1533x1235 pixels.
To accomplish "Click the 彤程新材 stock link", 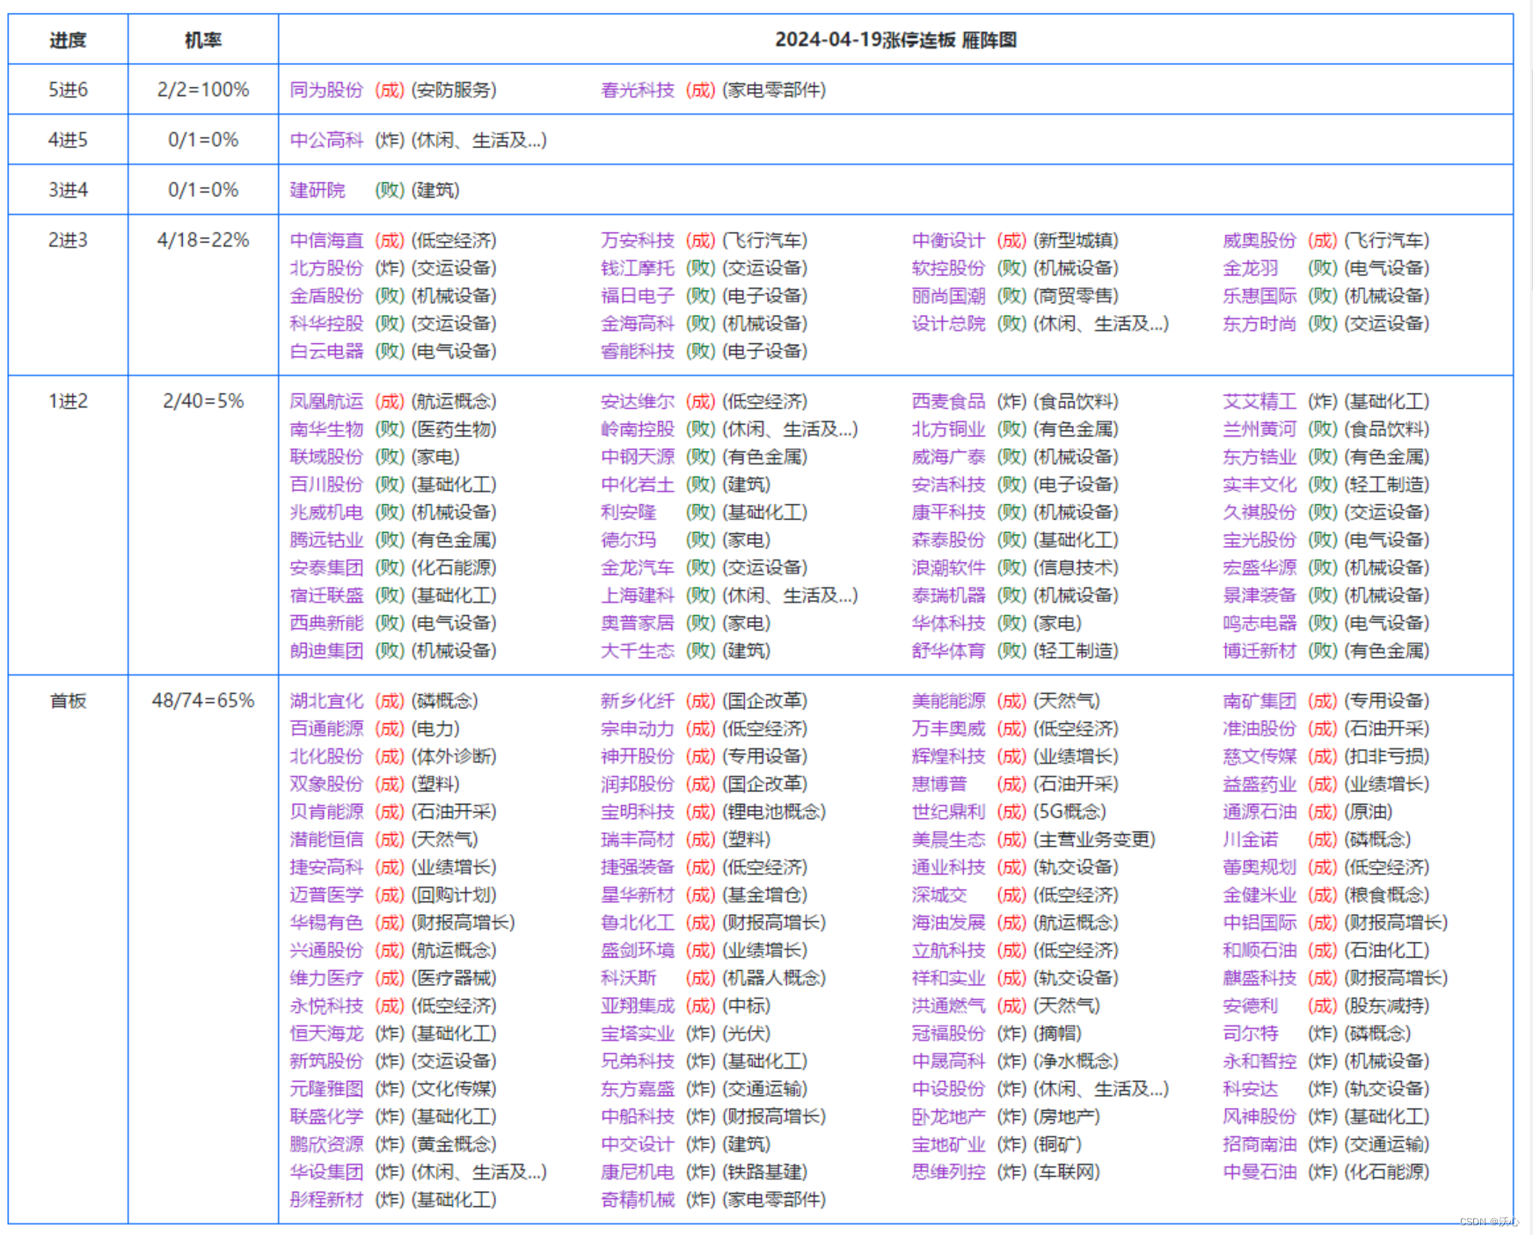I will click(x=326, y=1200).
